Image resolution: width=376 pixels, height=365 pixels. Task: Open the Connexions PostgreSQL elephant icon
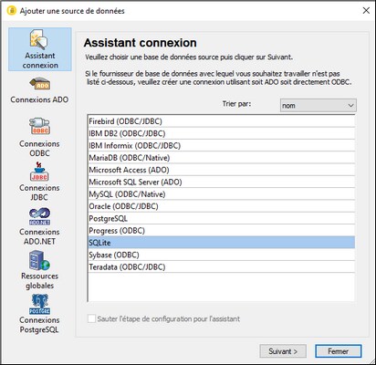pos(39,304)
